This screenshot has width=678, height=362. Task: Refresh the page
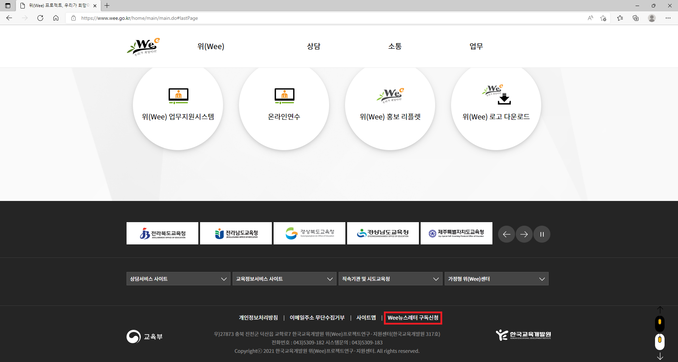(x=40, y=18)
